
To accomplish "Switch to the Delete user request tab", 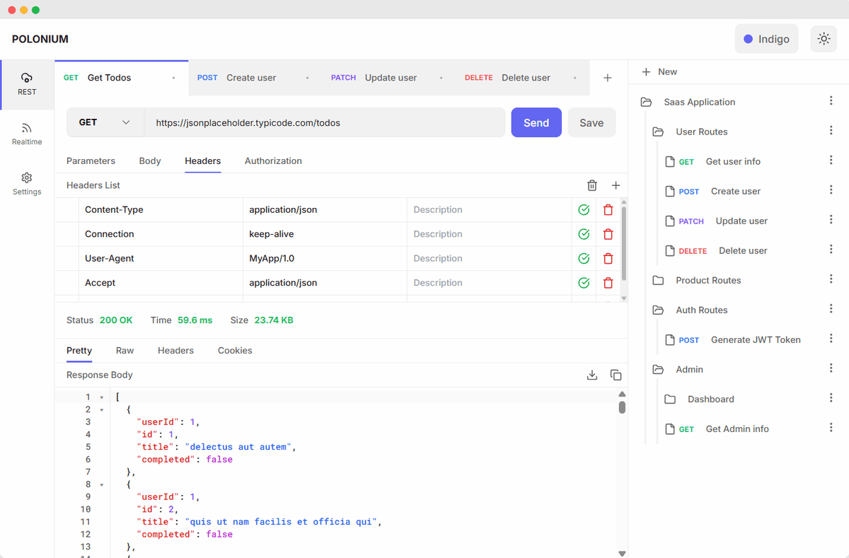I will point(522,78).
